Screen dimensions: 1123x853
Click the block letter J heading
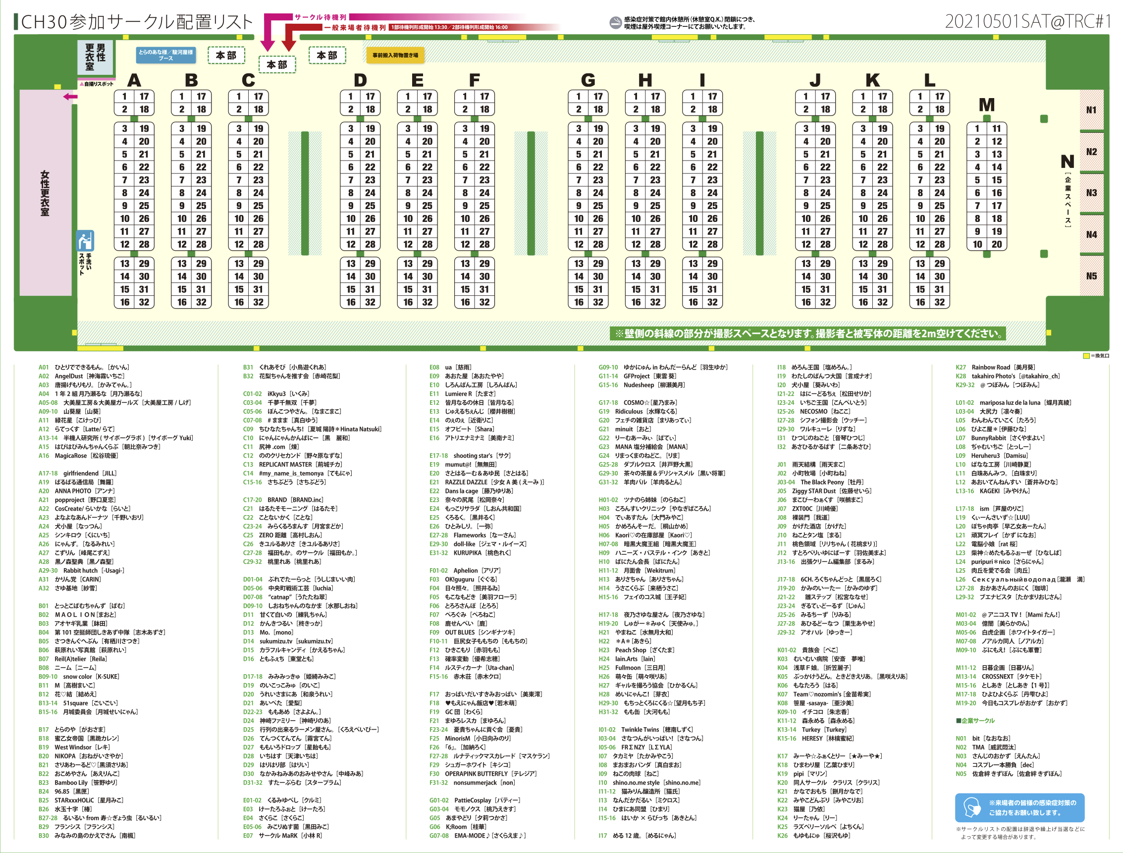coord(815,80)
